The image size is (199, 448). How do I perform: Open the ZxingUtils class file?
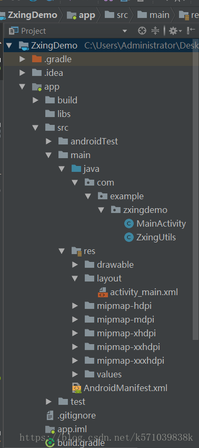tap(156, 237)
